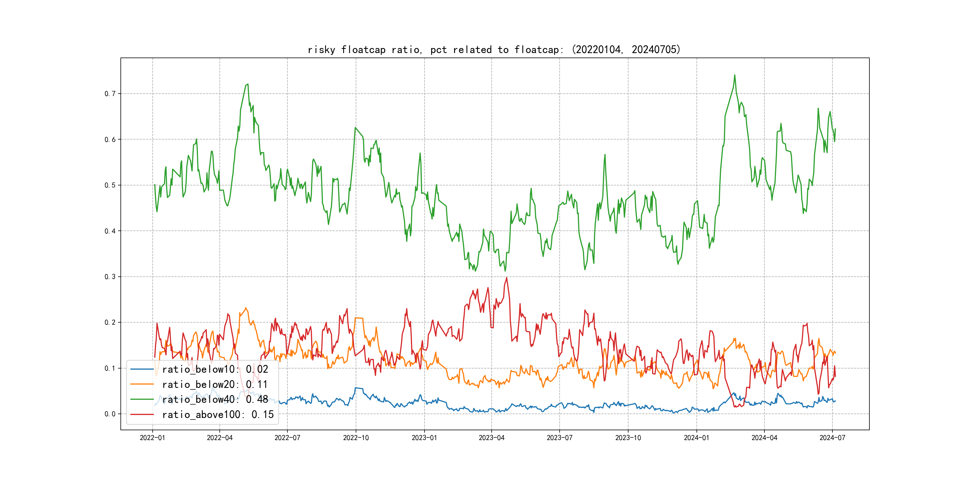Click the 2023-04 x-axis tick label
This screenshot has width=966, height=483.
coord(492,438)
